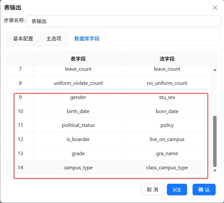This screenshot has width=224, height=203.
Task: Click the live_on_campus stream field
Action: (x=167, y=139)
